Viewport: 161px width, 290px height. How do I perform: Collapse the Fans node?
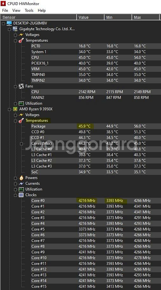tap(15, 86)
